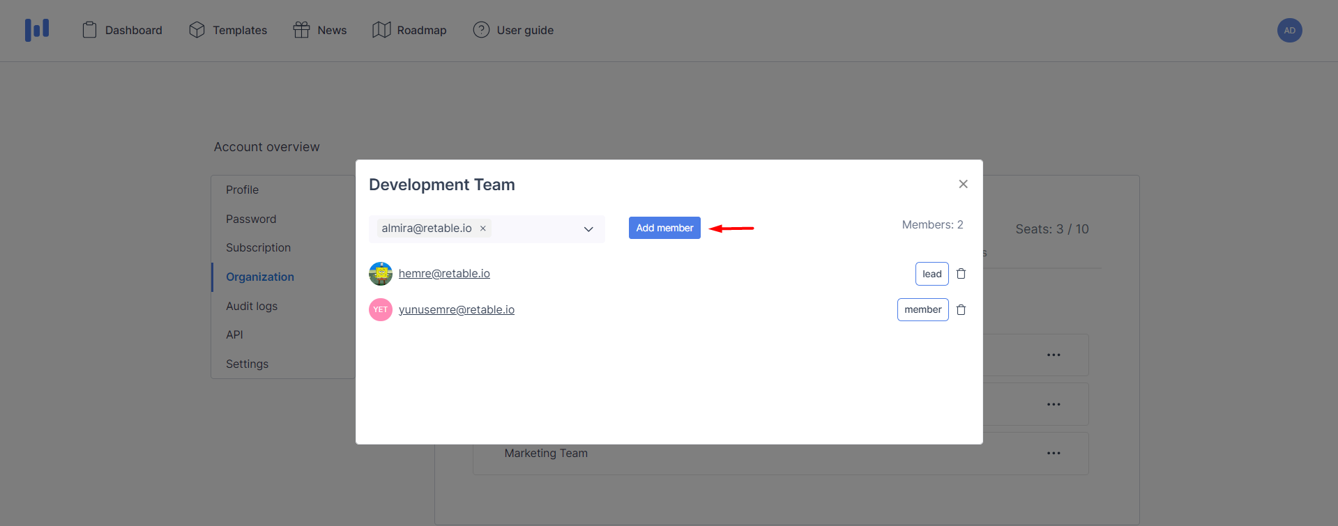1338x526 pixels.
Task: Click the Roadmap map icon
Action: point(381,30)
